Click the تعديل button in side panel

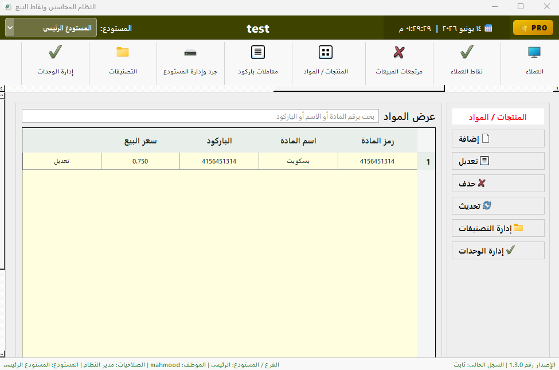[498, 161]
